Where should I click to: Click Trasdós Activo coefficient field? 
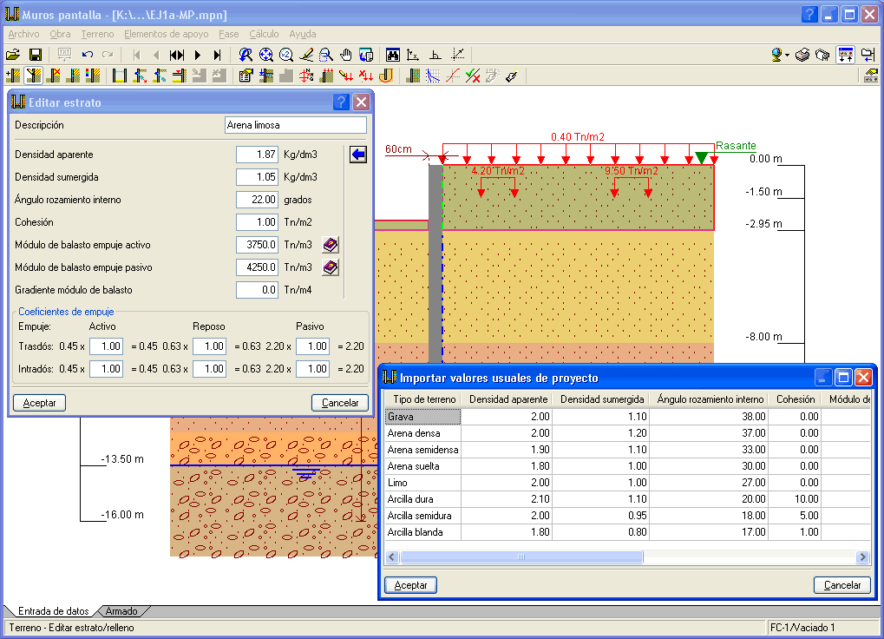[x=106, y=346]
